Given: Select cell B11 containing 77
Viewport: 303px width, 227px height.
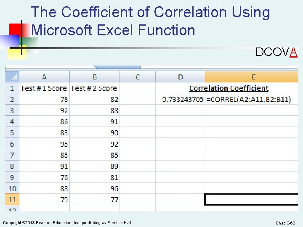Looking at the screenshot, I should (95, 199).
